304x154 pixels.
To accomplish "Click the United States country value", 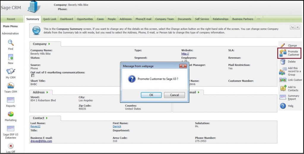I will point(133,109).
